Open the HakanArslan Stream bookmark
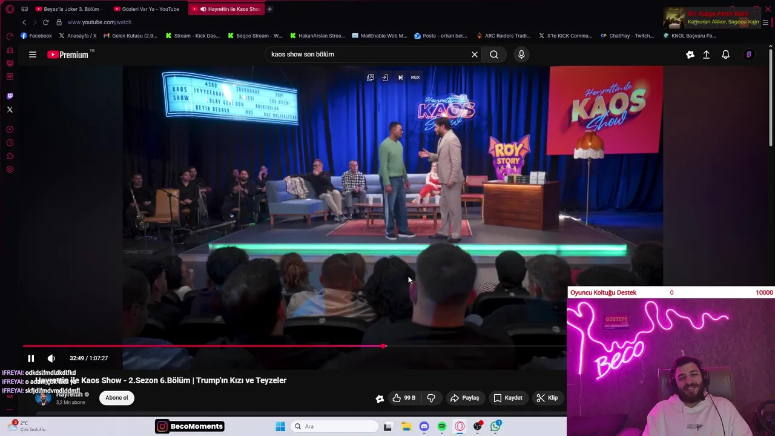Screen dimensions: 775x436 (x=317, y=36)
